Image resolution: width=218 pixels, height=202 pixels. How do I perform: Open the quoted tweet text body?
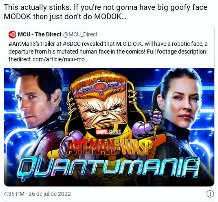pos(108,52)
